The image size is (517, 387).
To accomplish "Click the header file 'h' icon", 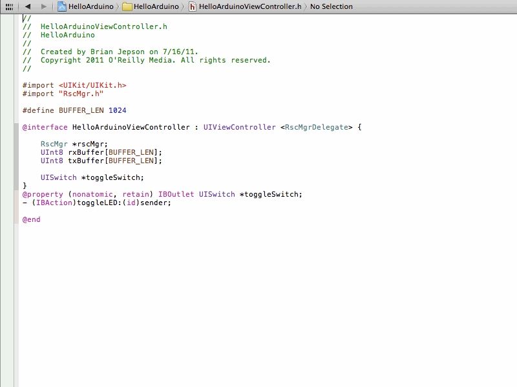I will click(x=192, y=7).
